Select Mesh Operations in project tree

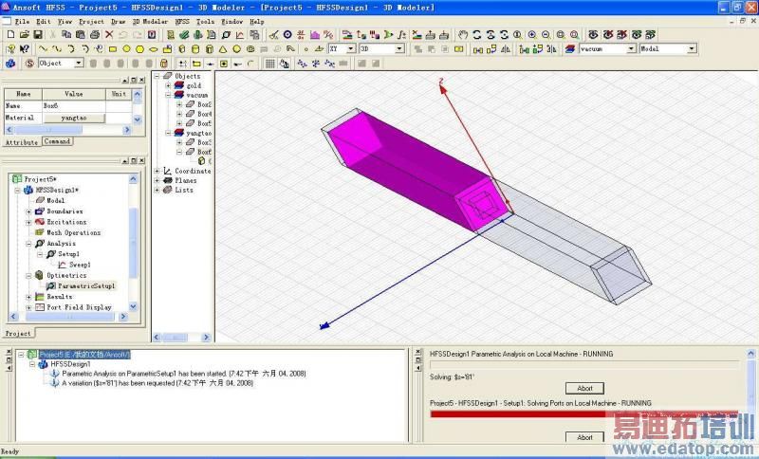click(74, 232)
